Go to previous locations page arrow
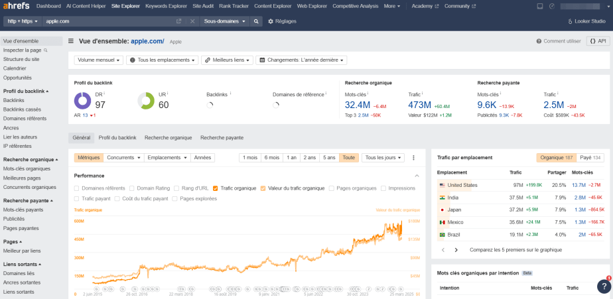This screenshot has height=299, width=613. (443, 250)
